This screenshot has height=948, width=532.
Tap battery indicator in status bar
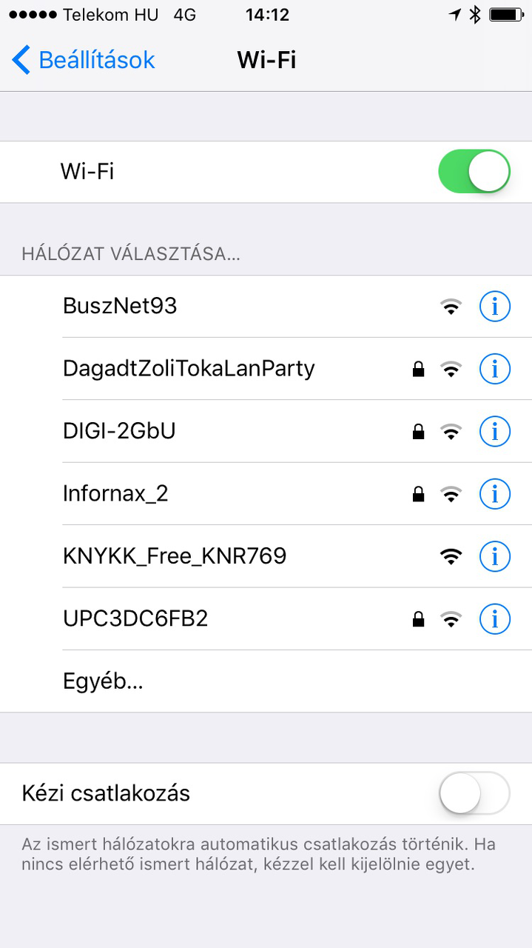[x=507, y=14]
